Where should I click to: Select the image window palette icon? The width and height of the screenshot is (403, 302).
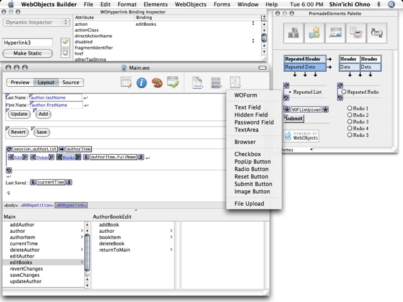[335, 33]
